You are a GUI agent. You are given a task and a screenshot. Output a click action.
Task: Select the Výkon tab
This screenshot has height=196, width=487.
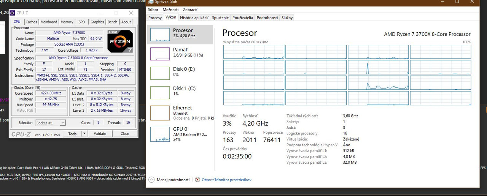171,17
